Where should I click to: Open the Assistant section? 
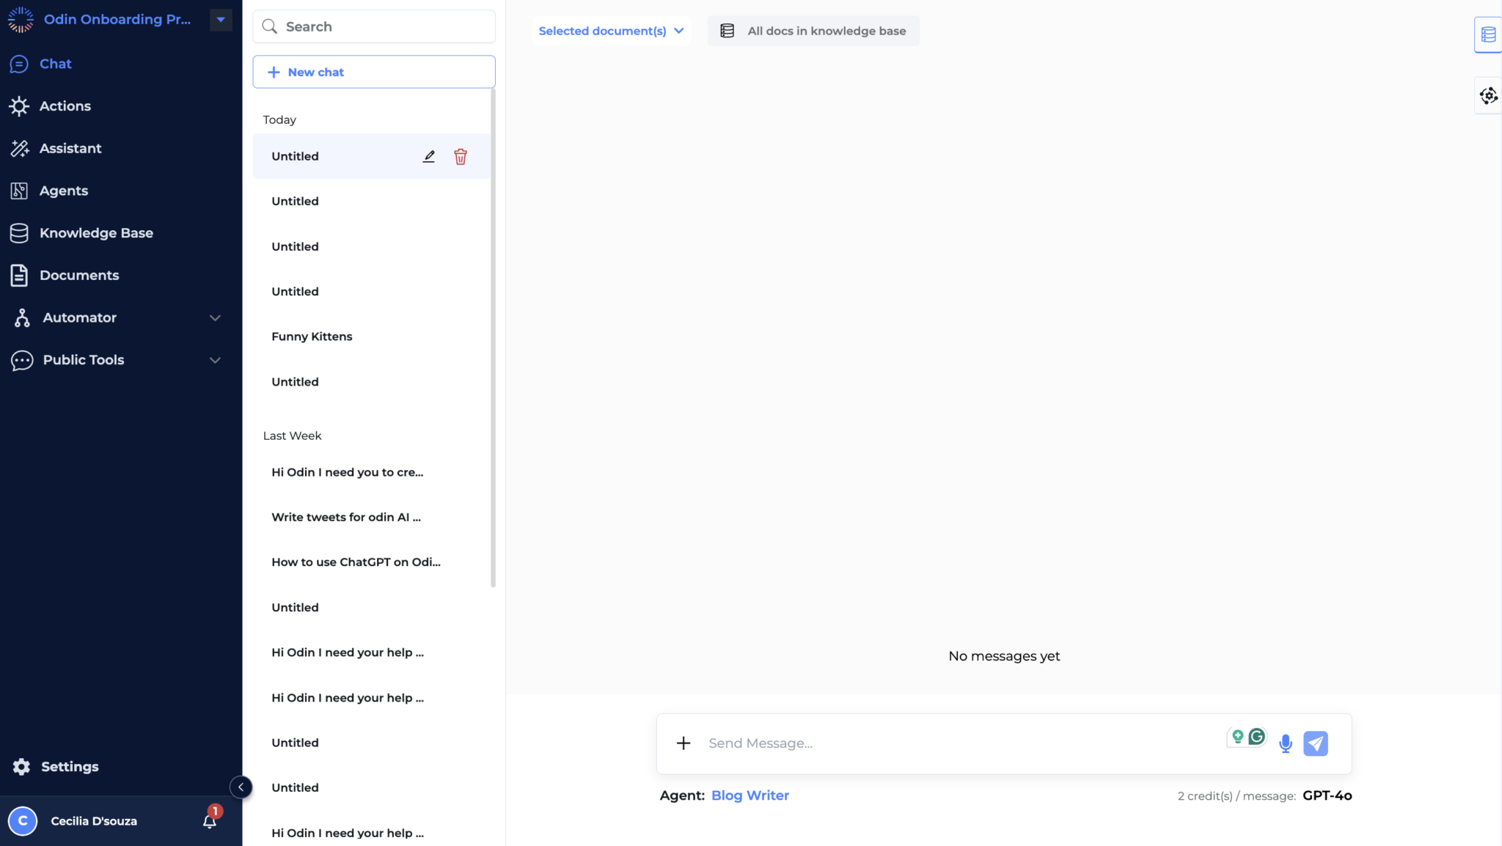coord(70,148)
